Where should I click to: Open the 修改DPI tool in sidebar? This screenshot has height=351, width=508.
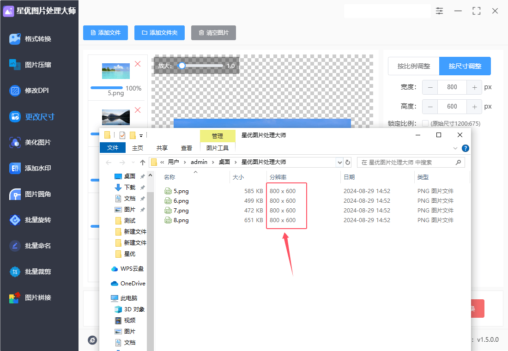point(36,91)
